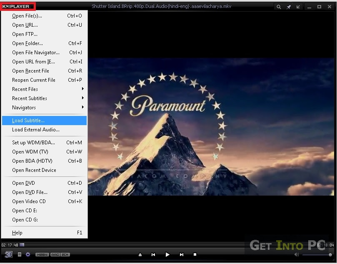Click the AAC audio codec badge

point(55,254)
